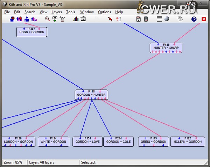This screenshot has width=210, height=167.
Task: Click the grey sphere toolbar icon
Action: pos(167,19)
